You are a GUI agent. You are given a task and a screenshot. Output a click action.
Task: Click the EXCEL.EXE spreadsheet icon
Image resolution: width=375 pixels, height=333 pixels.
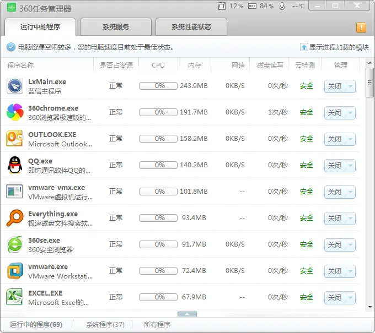click(x=14, y=297)
